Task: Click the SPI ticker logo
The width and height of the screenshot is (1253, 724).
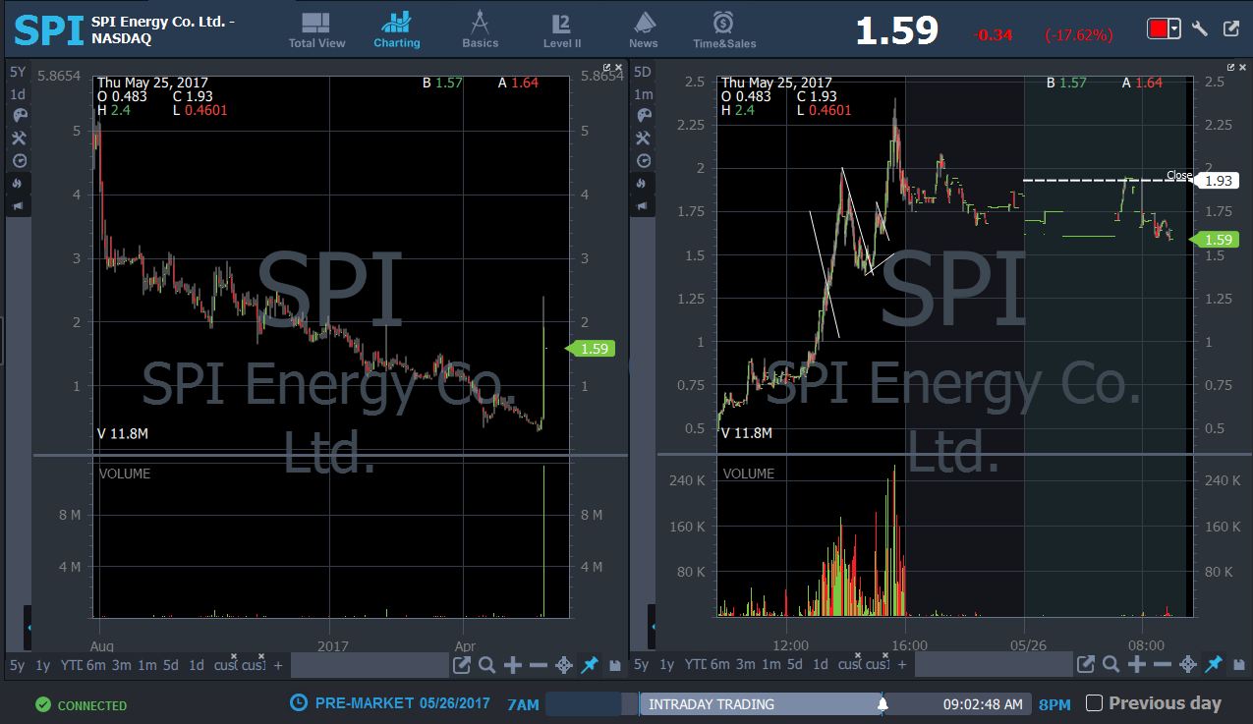Action: 47,30
